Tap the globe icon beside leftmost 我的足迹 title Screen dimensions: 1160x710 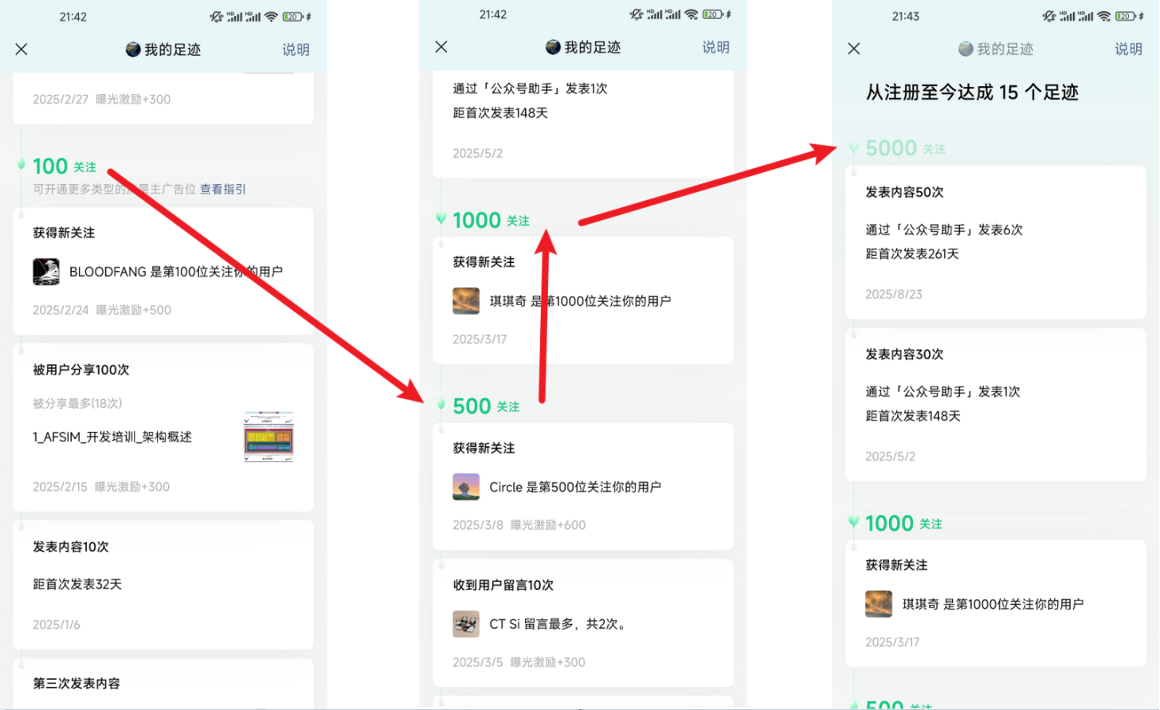[133, 49]
